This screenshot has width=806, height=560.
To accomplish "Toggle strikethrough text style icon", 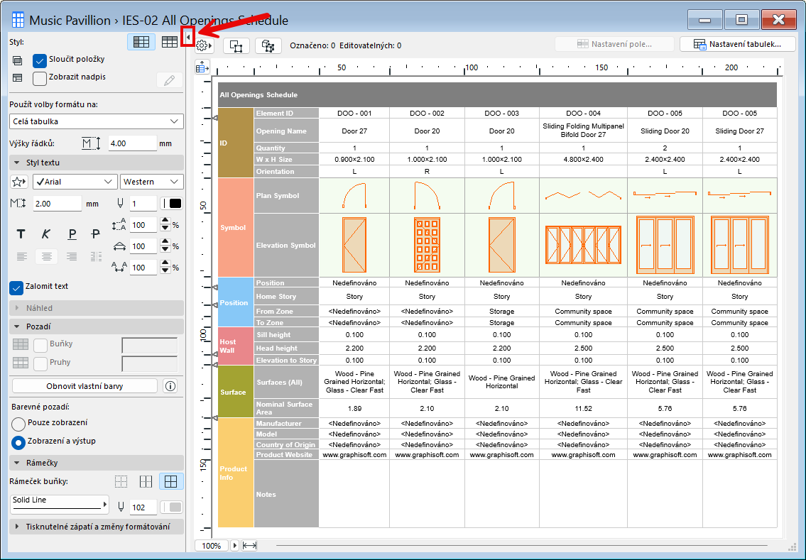I will (96, 234).
